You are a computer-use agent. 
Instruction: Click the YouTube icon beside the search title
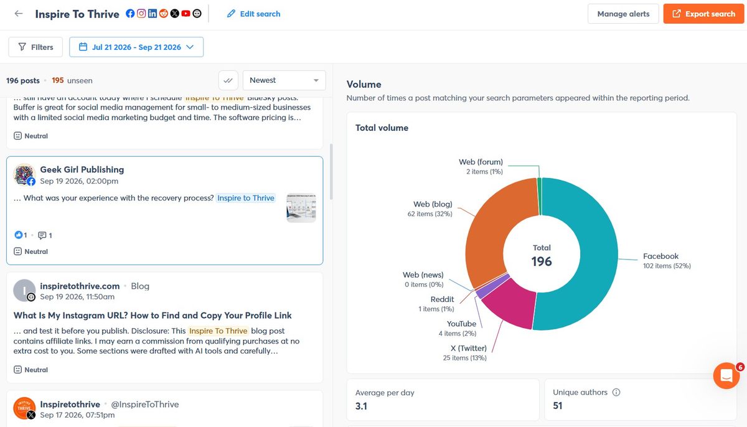[x=186, y=14]
